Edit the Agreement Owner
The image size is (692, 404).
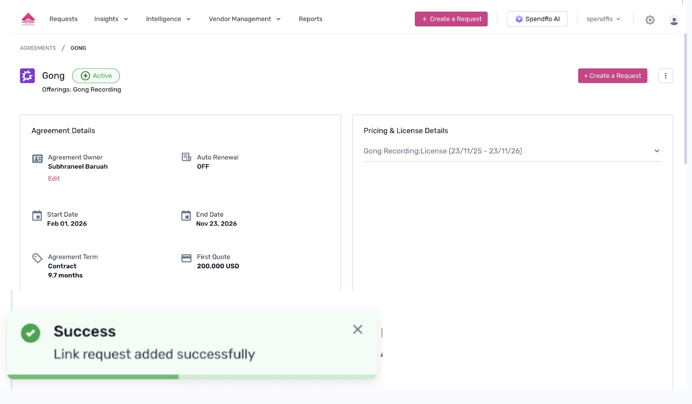click(x=54, y=179)
